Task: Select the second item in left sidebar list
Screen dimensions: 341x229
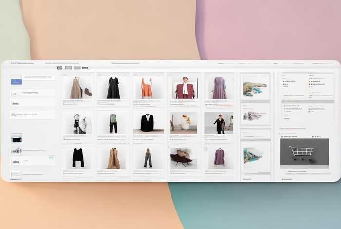Action: [x=32, y=92]
